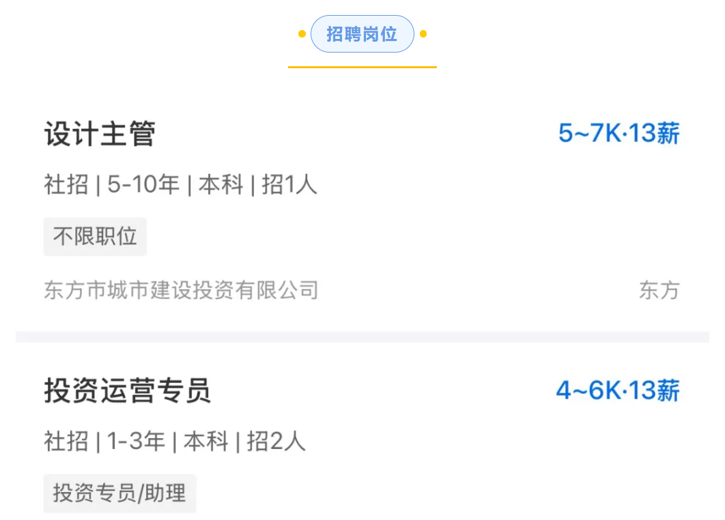725x520 pixels.
Task: Click the yellow underline beneath 招聘岗位
Action: [x=362, y=67]
